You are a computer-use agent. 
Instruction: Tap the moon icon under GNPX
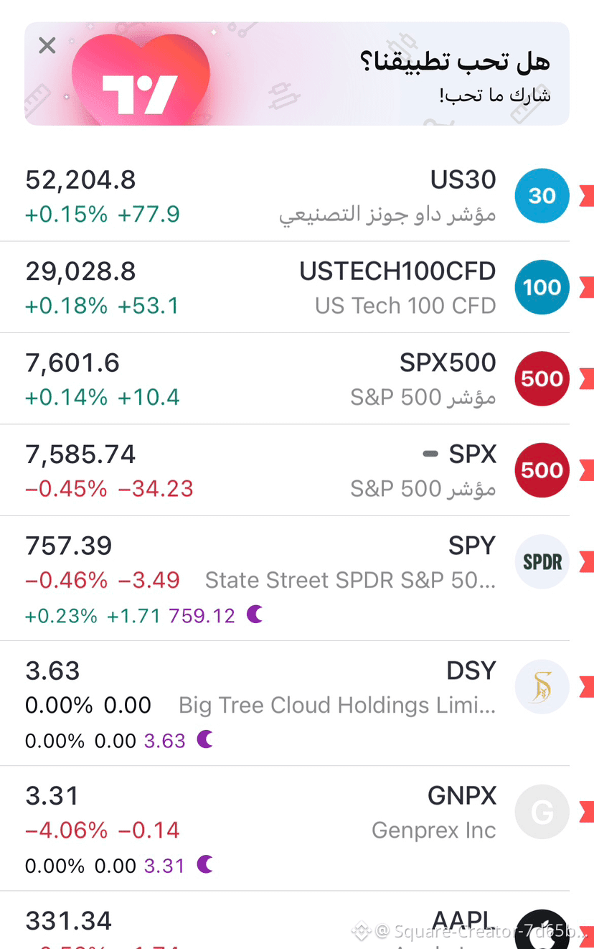tap(205, 864)
